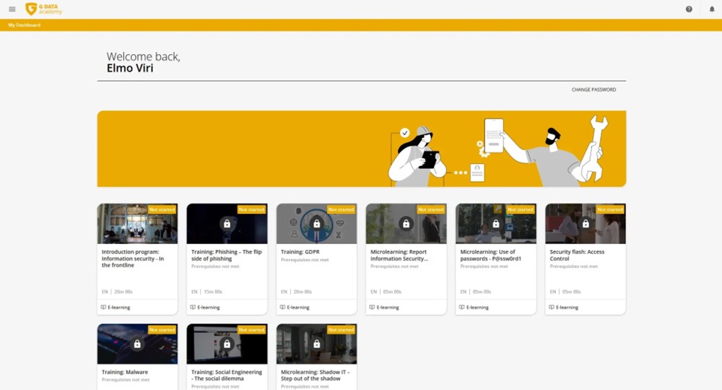The height and width of the screenshot is (390, 722).
Task: Click the CHANGE PASSWORD link
Action: pos(593,90)
